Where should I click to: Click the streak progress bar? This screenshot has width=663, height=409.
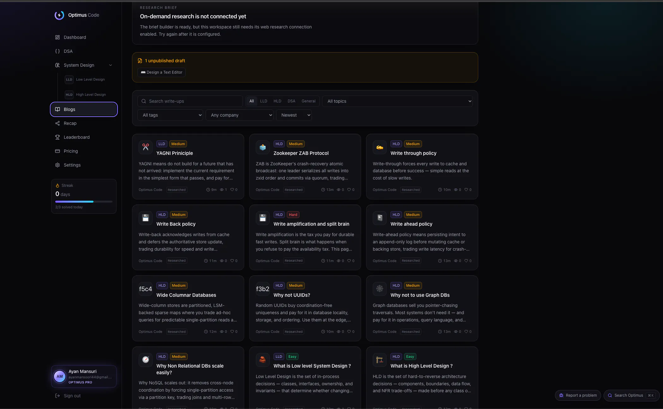pyautogui.click(x=84, y=202)
